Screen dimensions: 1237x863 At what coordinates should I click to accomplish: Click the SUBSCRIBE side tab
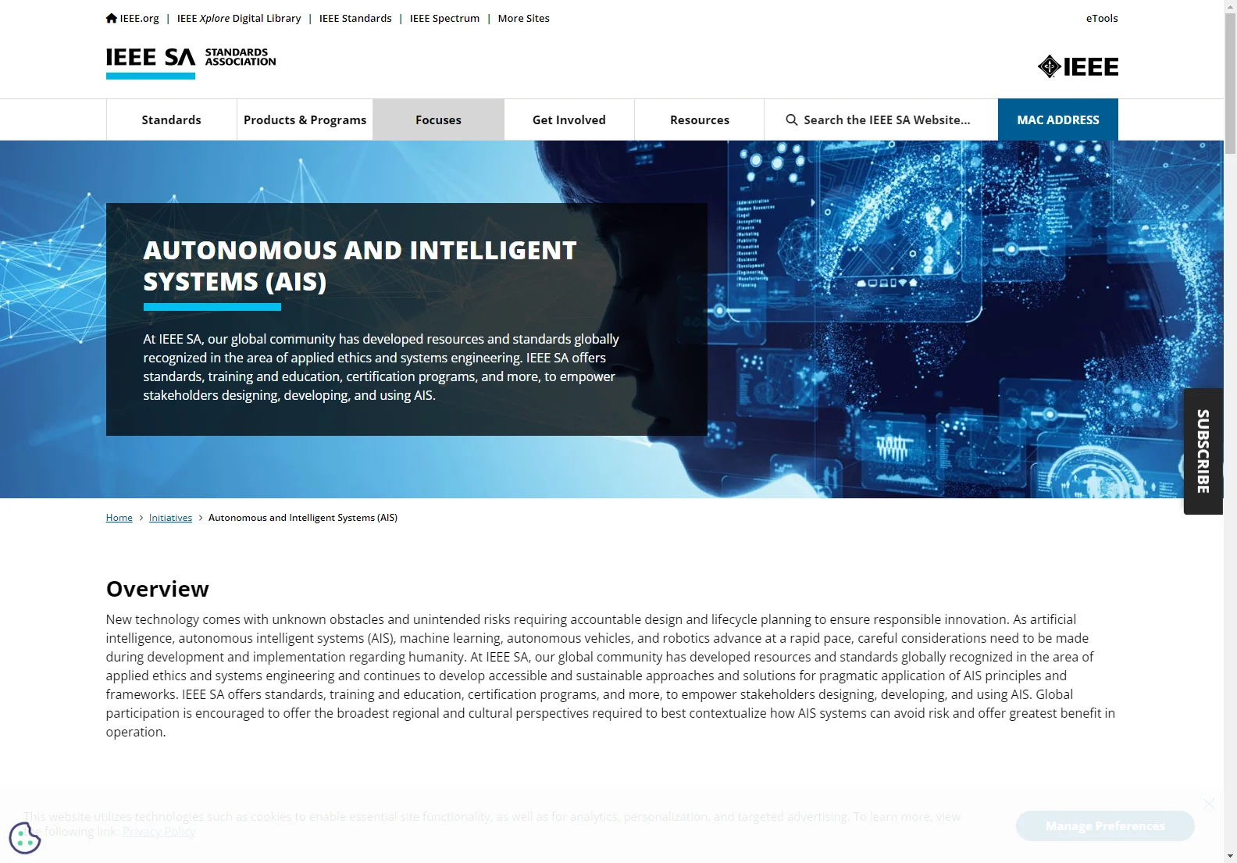[1203, 451]
